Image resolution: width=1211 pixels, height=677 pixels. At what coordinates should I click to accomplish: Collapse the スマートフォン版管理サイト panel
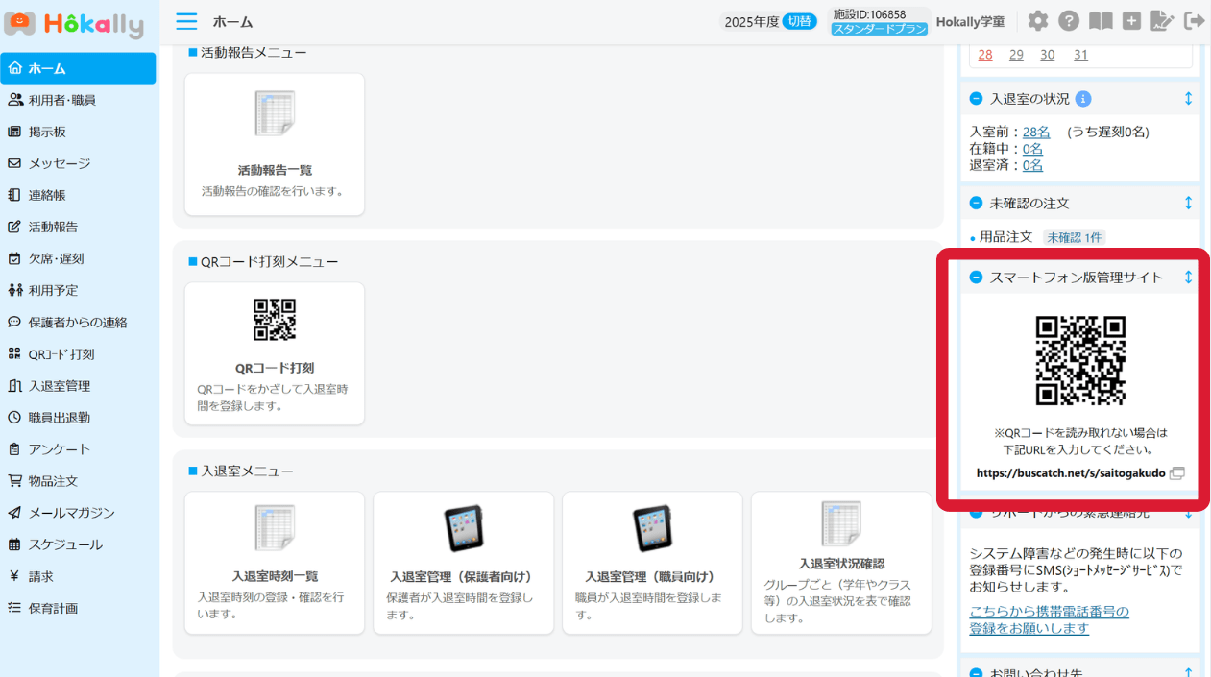(976, 278)
